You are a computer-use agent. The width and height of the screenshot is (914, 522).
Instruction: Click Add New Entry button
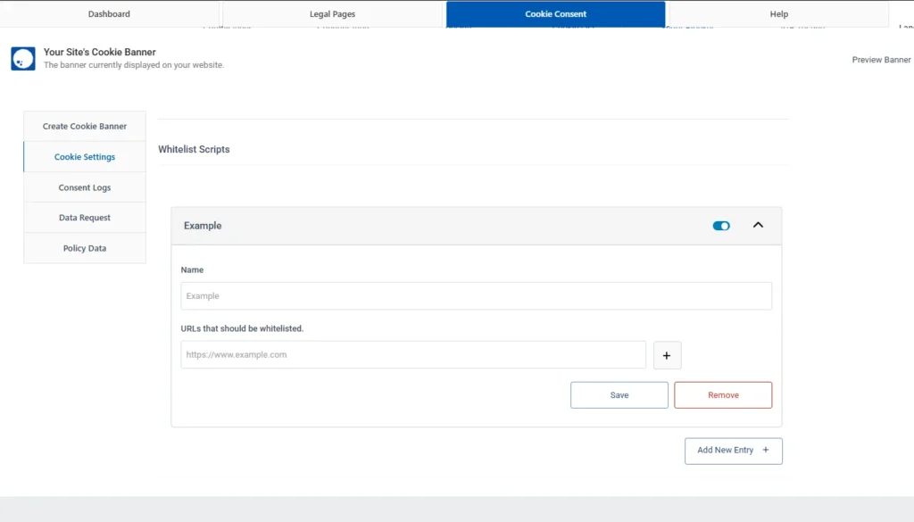734,451
